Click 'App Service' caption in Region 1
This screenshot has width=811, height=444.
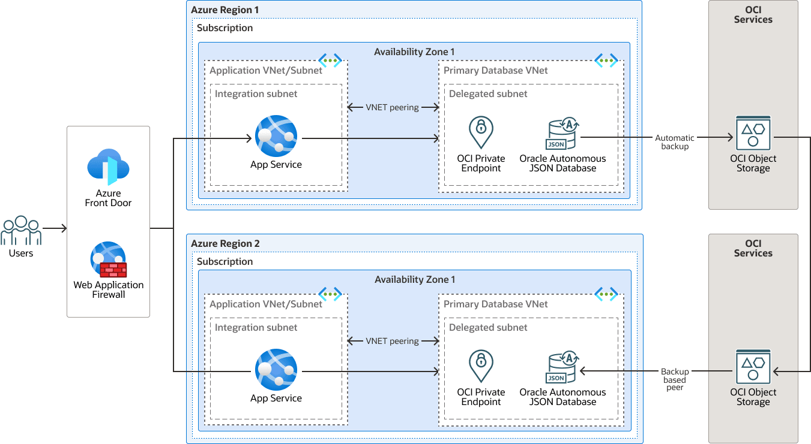tap(276, 165)
